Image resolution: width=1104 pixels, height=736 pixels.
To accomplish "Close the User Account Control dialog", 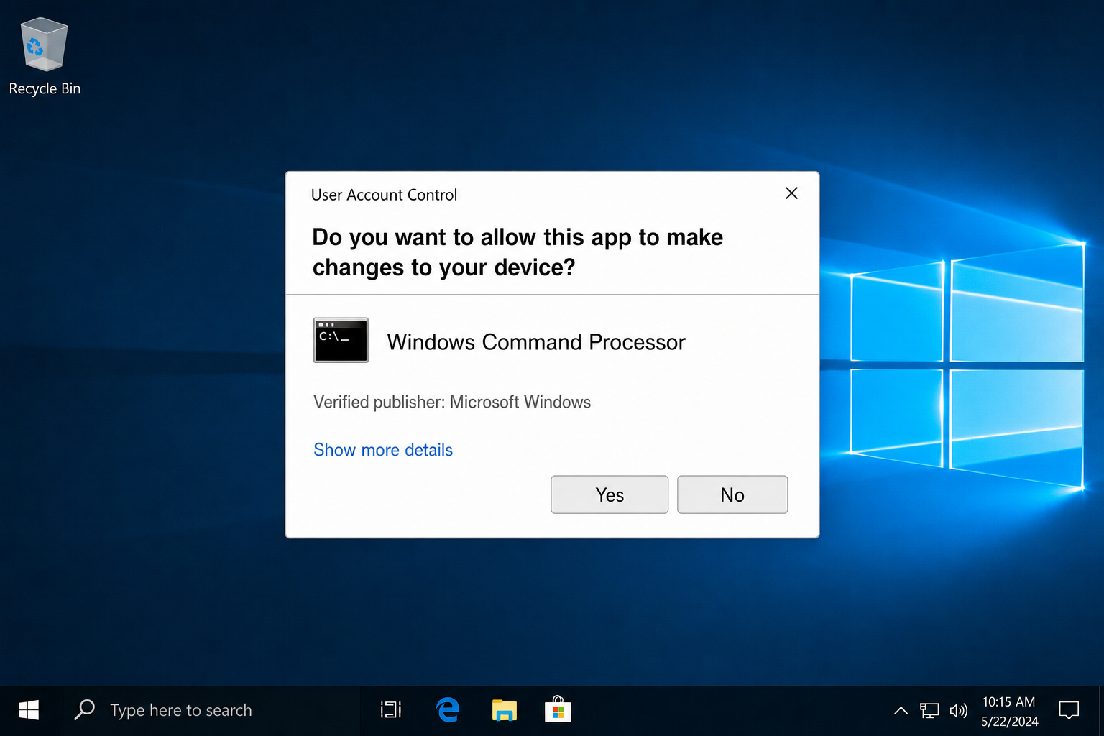I will pos(791,193).
